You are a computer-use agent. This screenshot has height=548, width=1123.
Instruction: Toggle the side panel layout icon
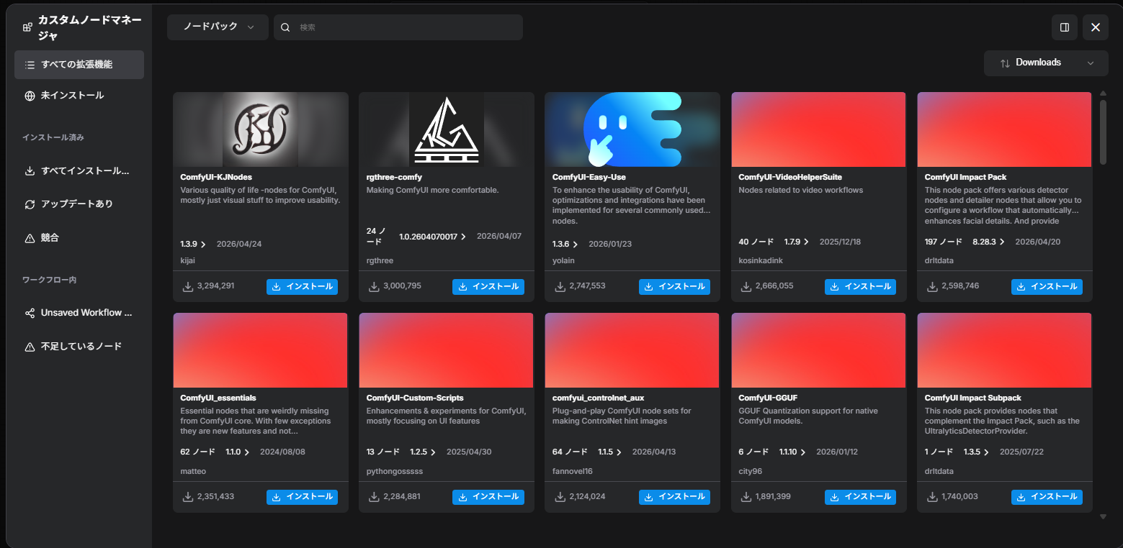pos(1065,27)
